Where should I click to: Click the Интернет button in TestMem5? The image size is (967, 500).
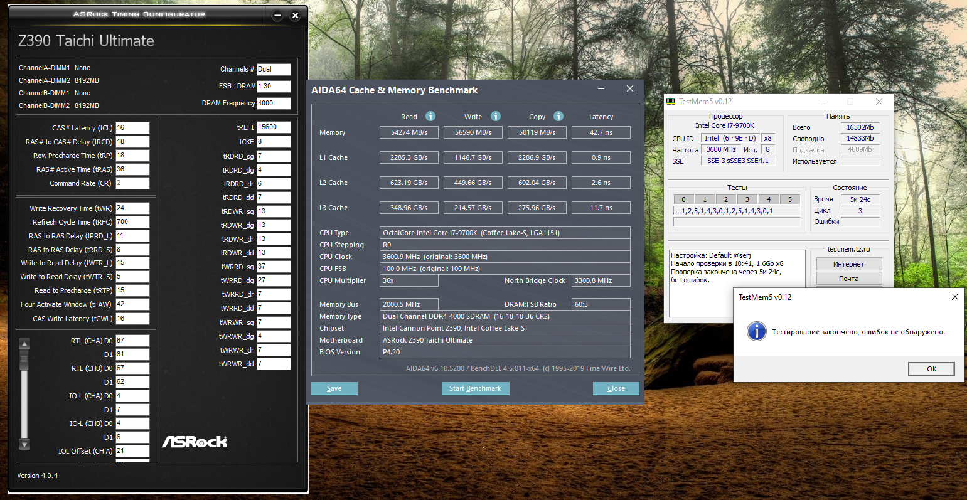pyautogui.click(x=849, y=264)
